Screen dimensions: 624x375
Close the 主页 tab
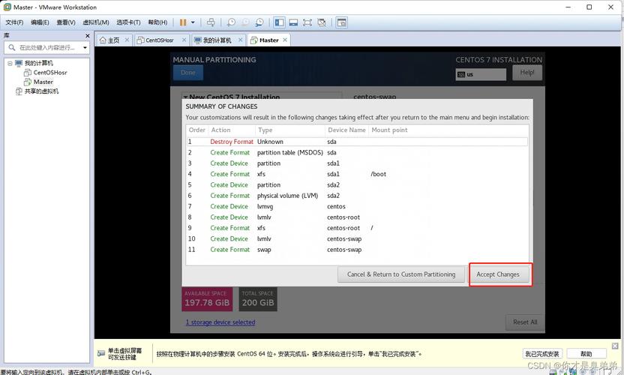127,40
